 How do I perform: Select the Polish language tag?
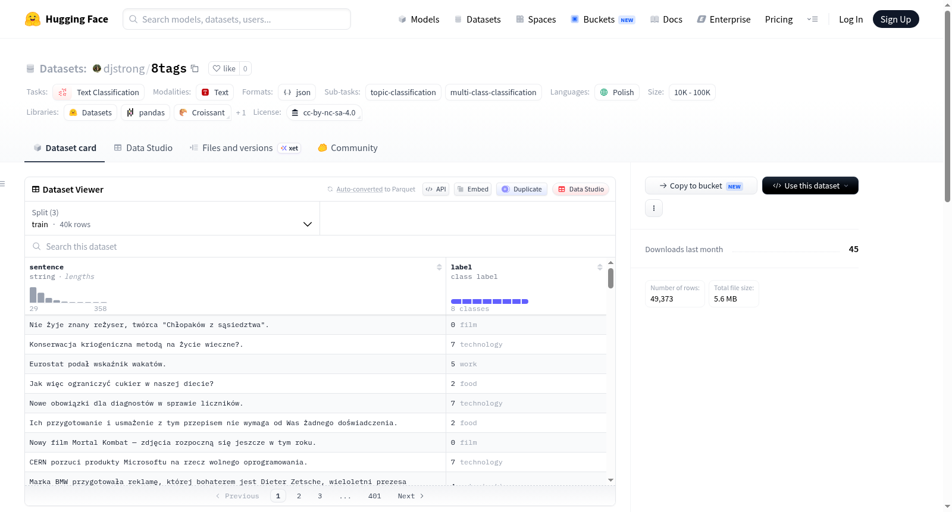pos(617,92)
